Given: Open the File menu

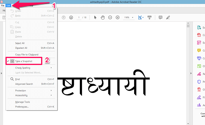Looking at the screenshot, I should tap(3, 6).
